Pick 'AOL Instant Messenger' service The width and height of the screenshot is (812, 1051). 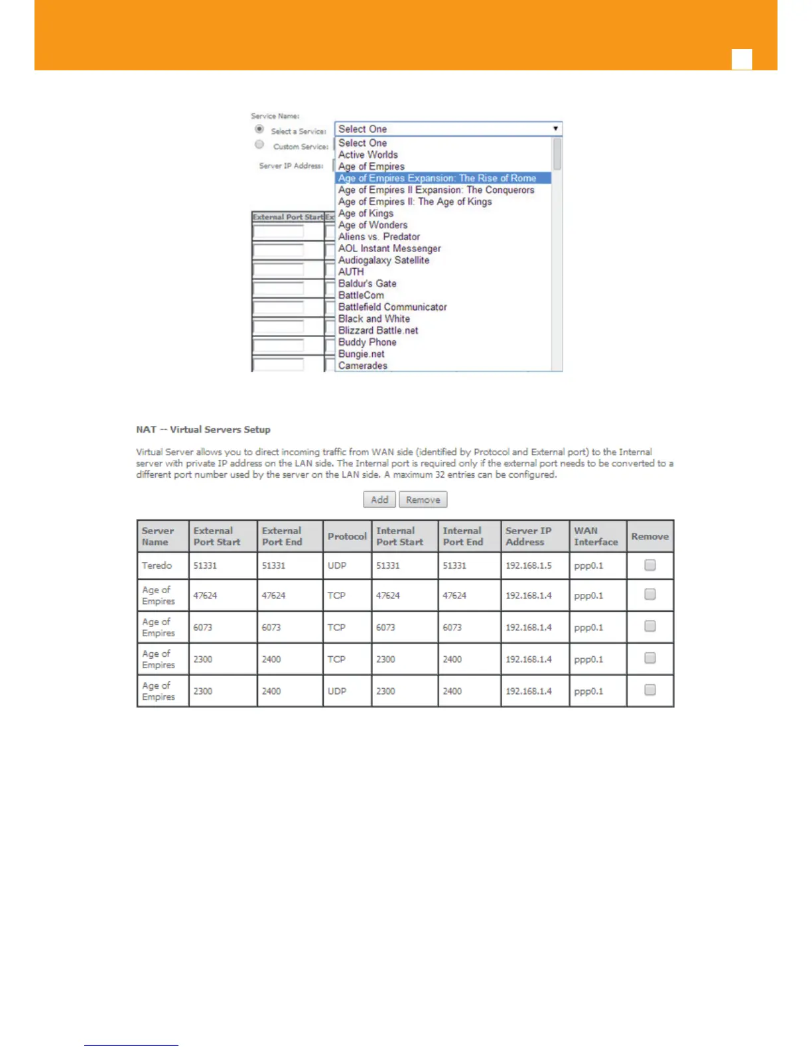click(x=389, y=248)
